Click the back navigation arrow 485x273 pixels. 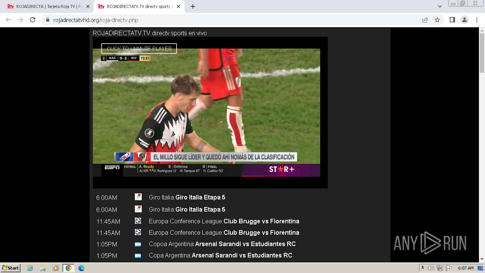click(8, 20)
